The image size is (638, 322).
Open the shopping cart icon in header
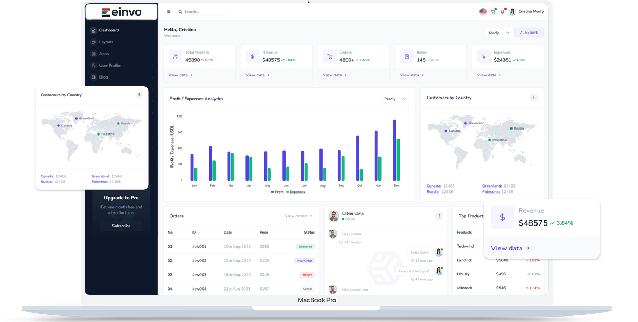click(x=493, y=11)
